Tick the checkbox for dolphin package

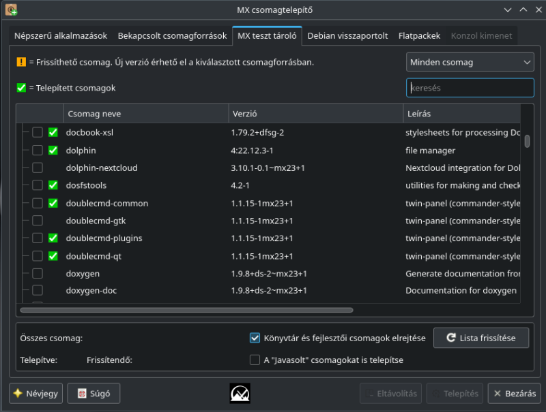38,150
